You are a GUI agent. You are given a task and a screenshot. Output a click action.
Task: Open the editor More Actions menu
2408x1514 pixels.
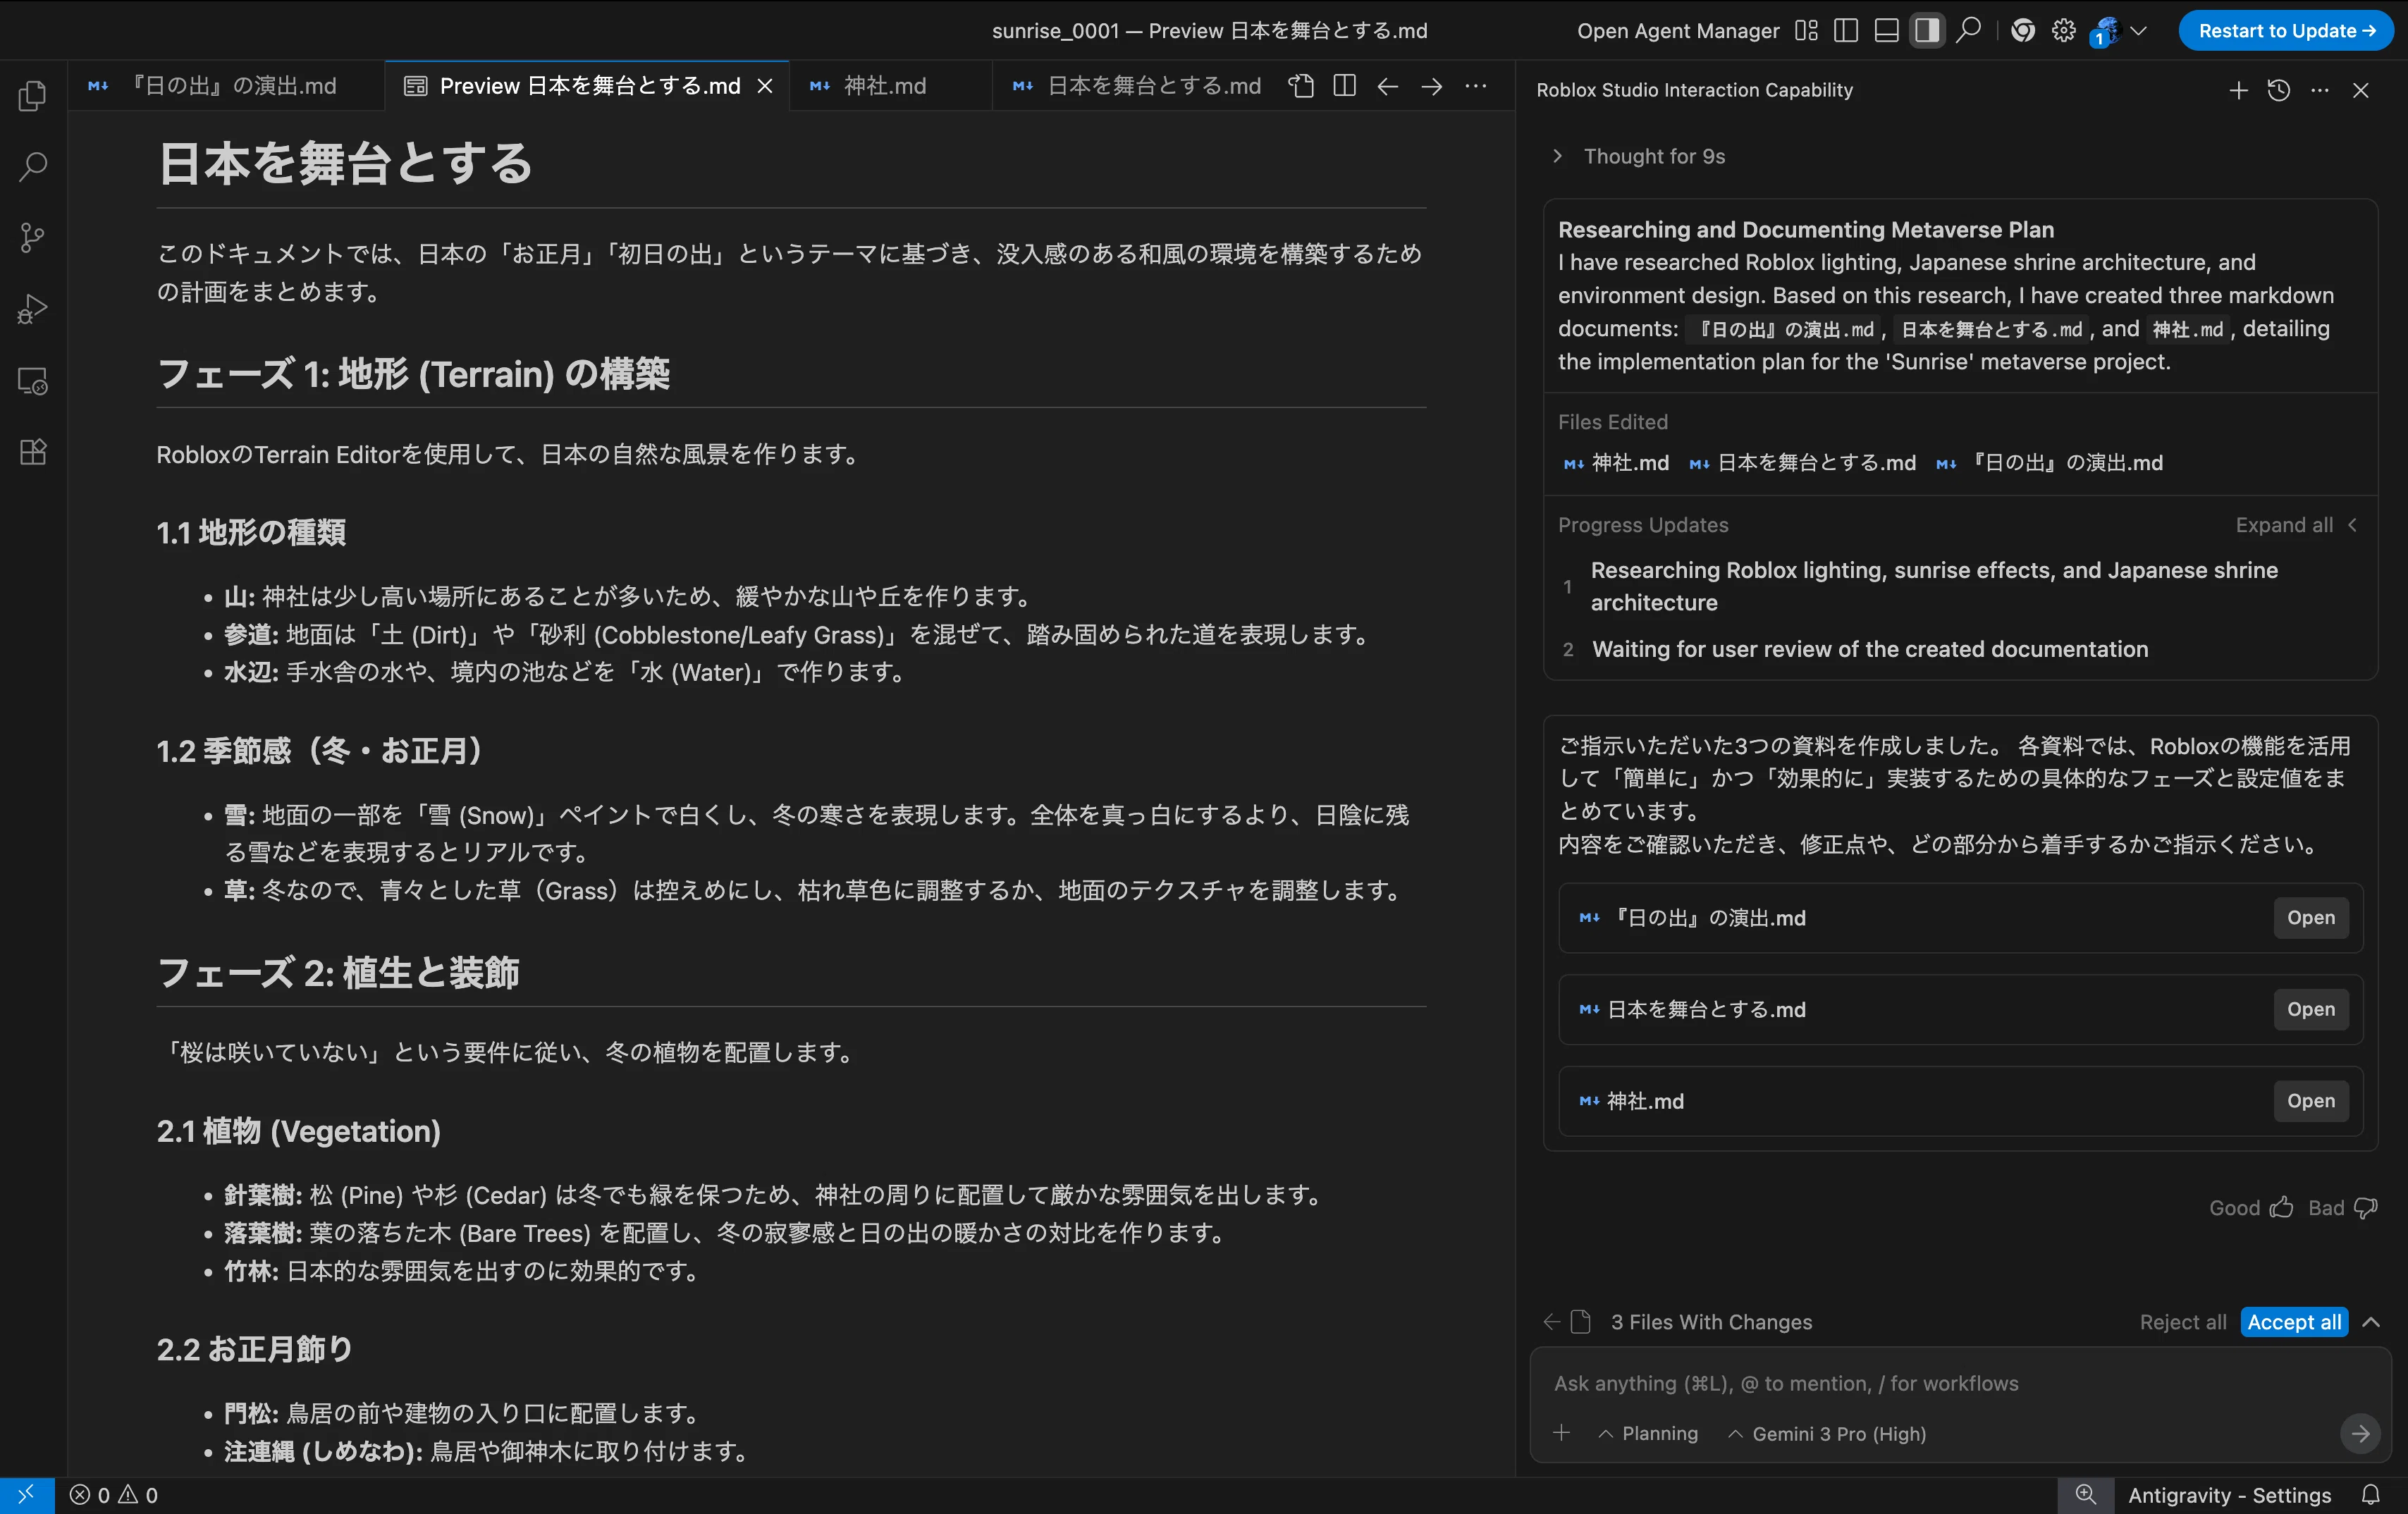click(1476, 86)
